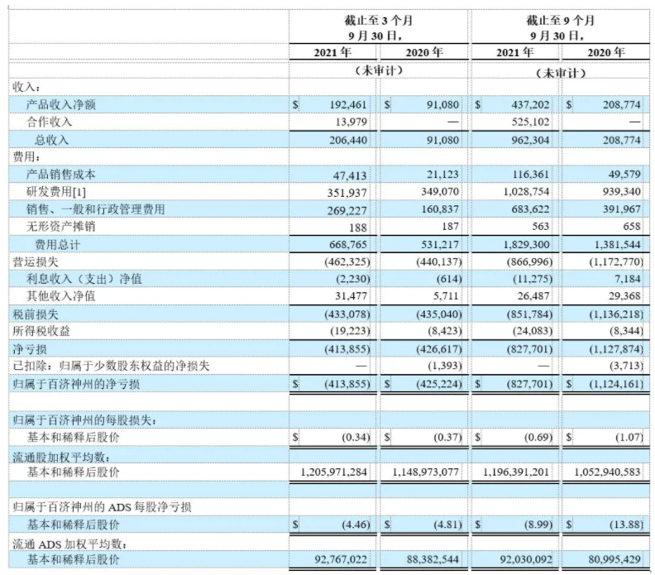655x575 pixels.
Task: Click the 研发费用[1] row label
Action: [x=56, y=192]
